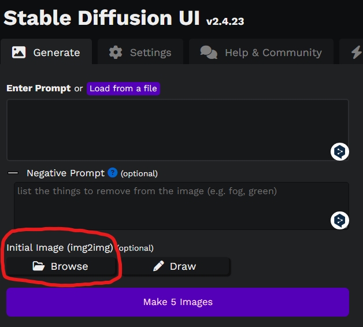Browse for an initial image
363x327 pixels.
(61, 266)
